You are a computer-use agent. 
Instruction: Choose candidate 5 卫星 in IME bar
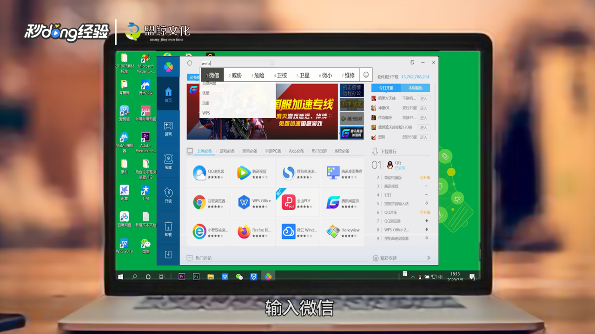303,75
